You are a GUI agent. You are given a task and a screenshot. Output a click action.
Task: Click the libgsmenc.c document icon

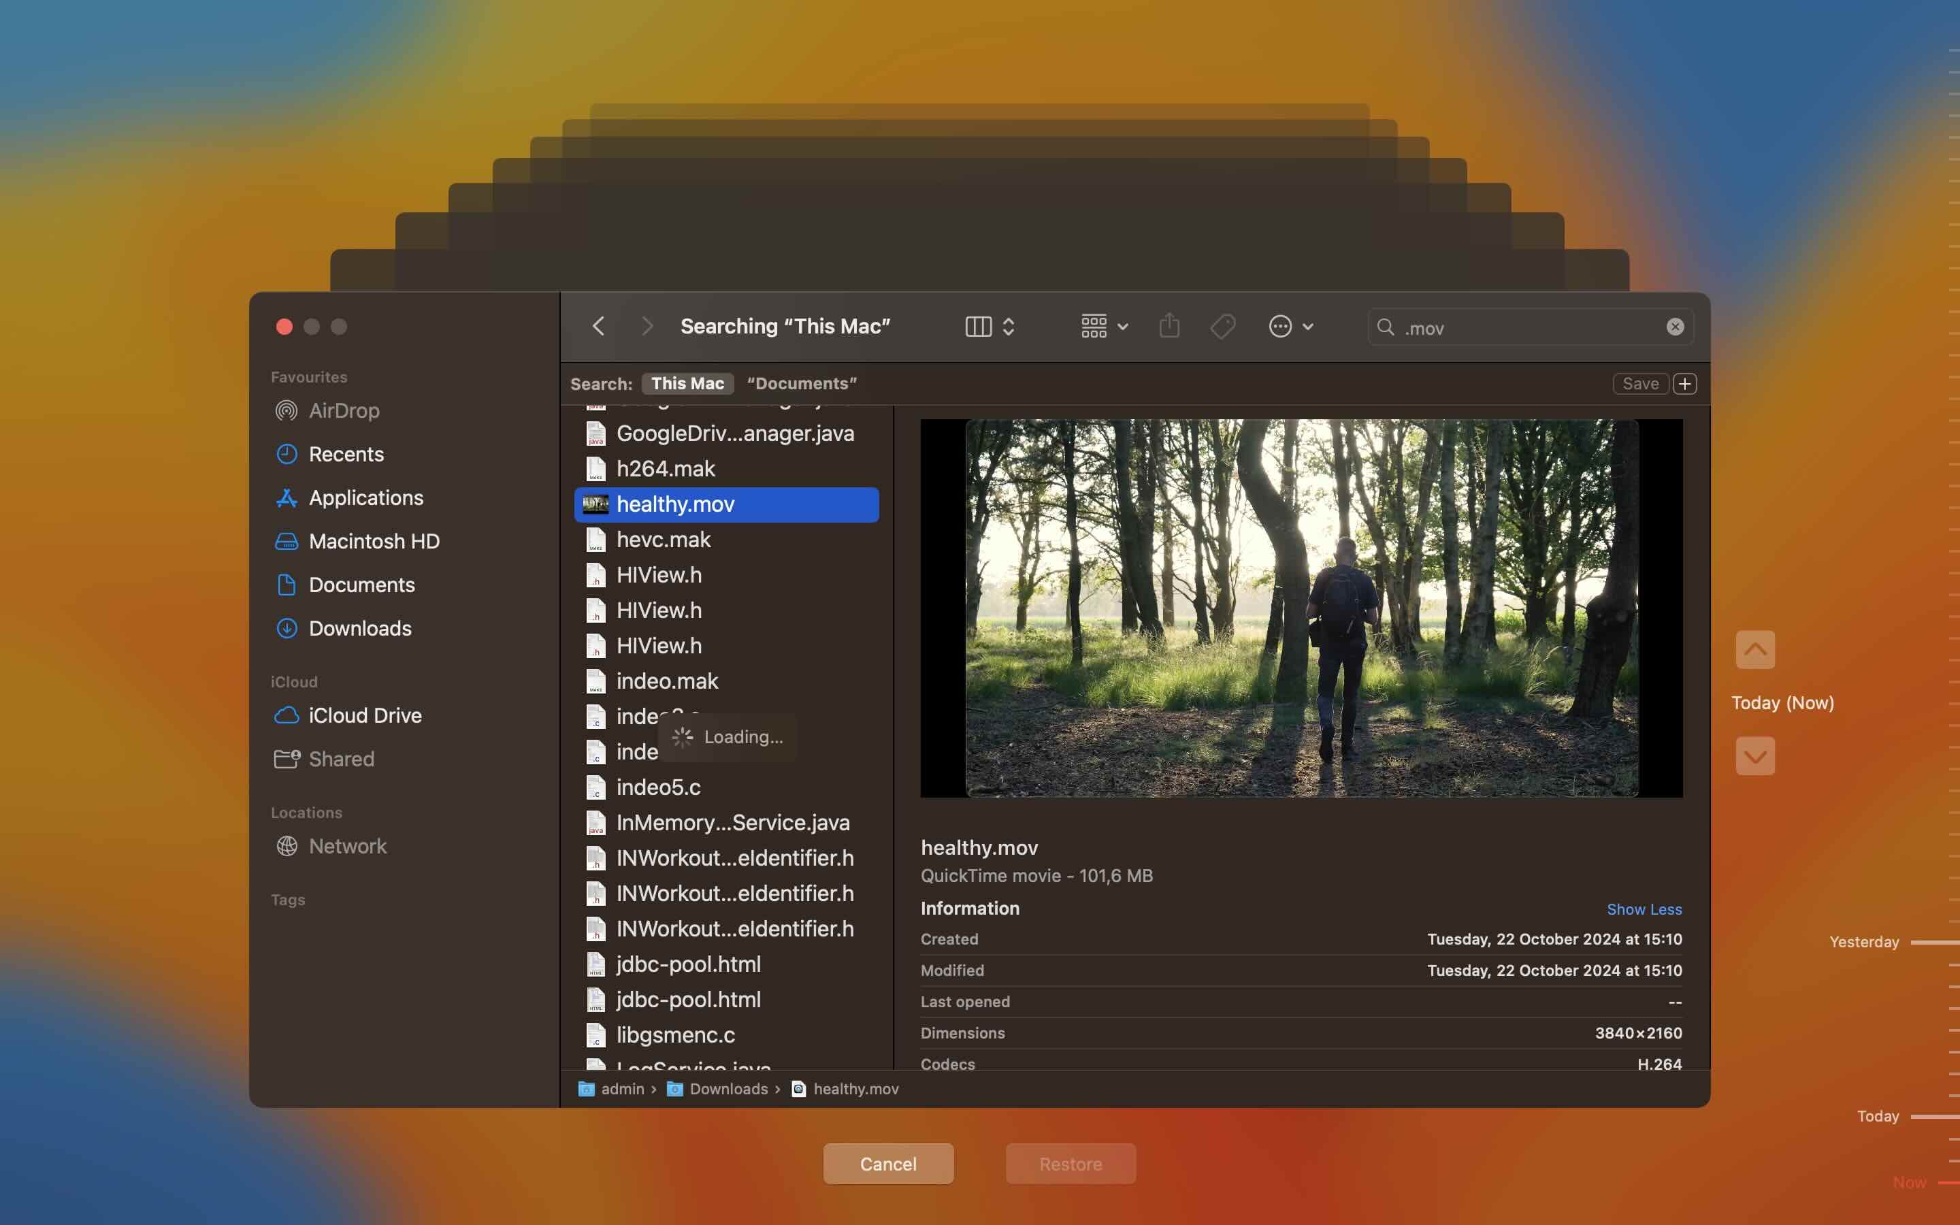(x=595, y=1035)
